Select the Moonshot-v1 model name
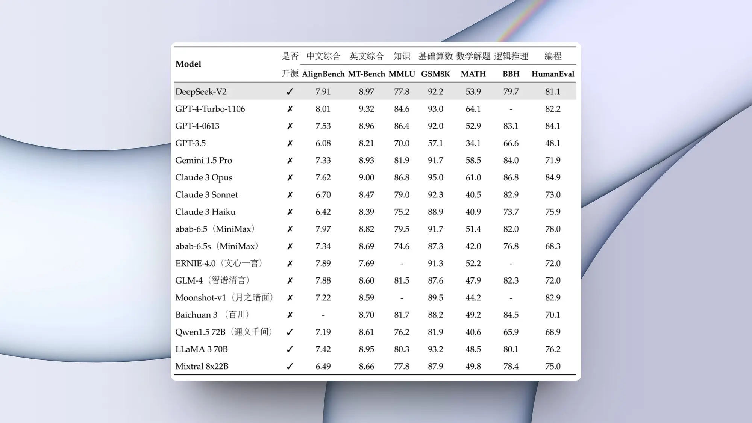The image size is (752, 423). [225, 298]
